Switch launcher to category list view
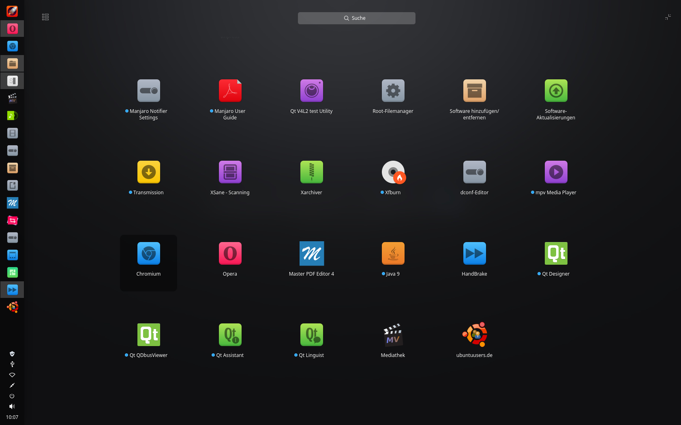Viewport: 681px width, 425px height. (45, 17)
